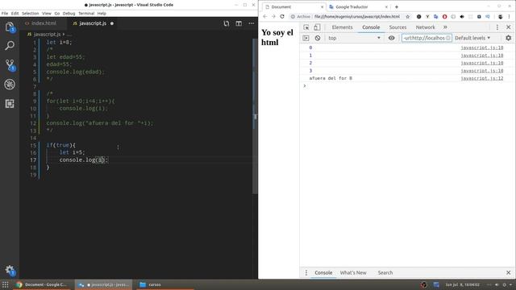
Task: Open DevTools customize menu
Action: point(497,27)
